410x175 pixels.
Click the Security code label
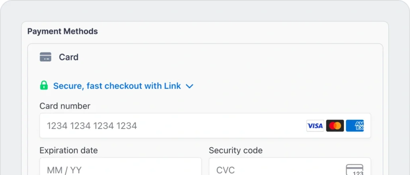pyautogui.click(x=235, y=150)
